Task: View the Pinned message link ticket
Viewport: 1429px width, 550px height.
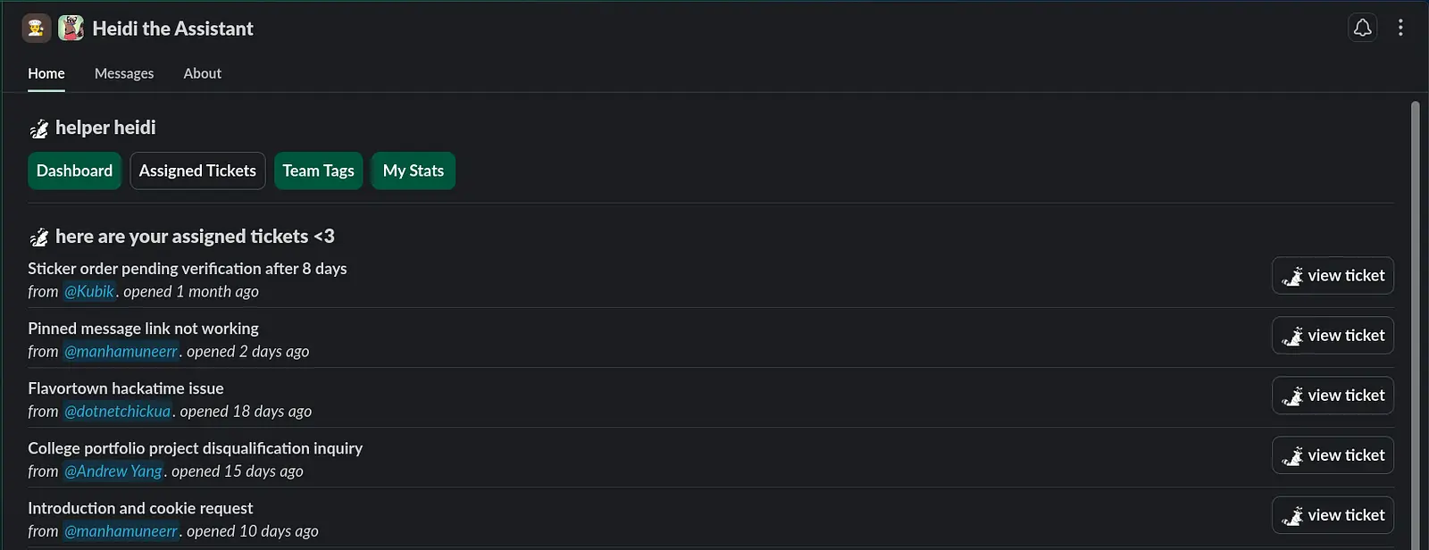Action: click(1333, 336)
